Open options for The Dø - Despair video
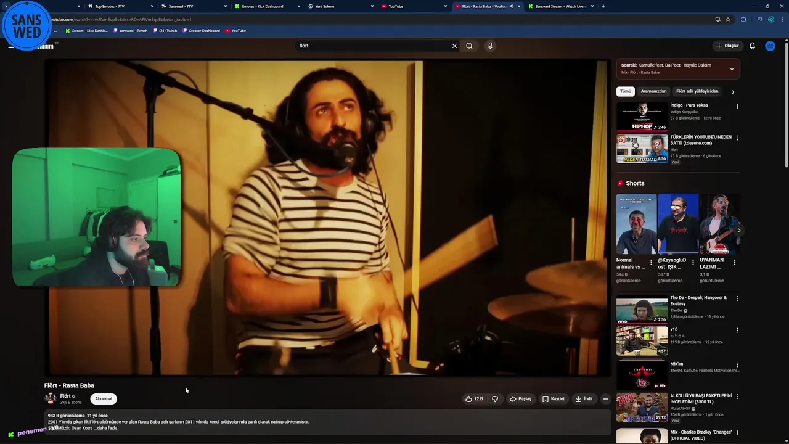The width and height of the screenshot is (789, 444). 737,298
